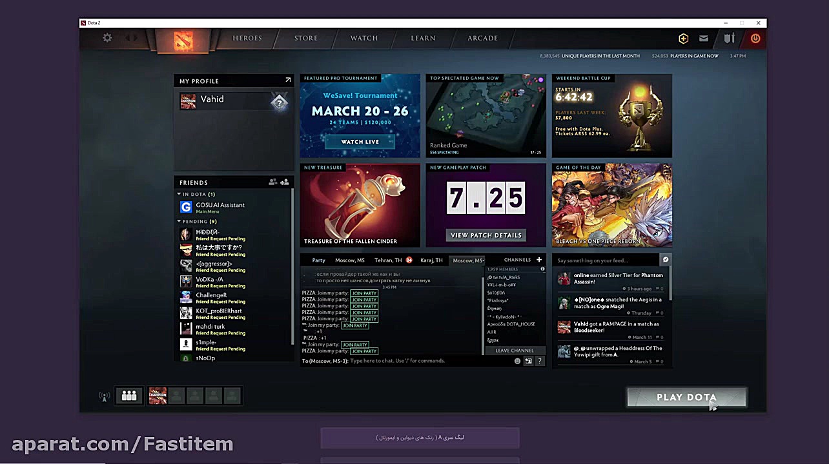Image resolution: width=829 pixels, height=464 pixels.
Task: Switch to the Party chat tab
Action: coord(319,260)
